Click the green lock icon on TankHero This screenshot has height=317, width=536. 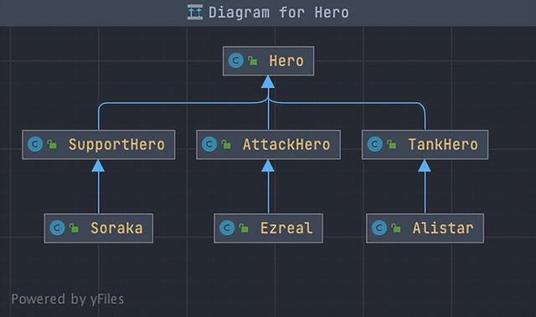(x=392, y=145)
